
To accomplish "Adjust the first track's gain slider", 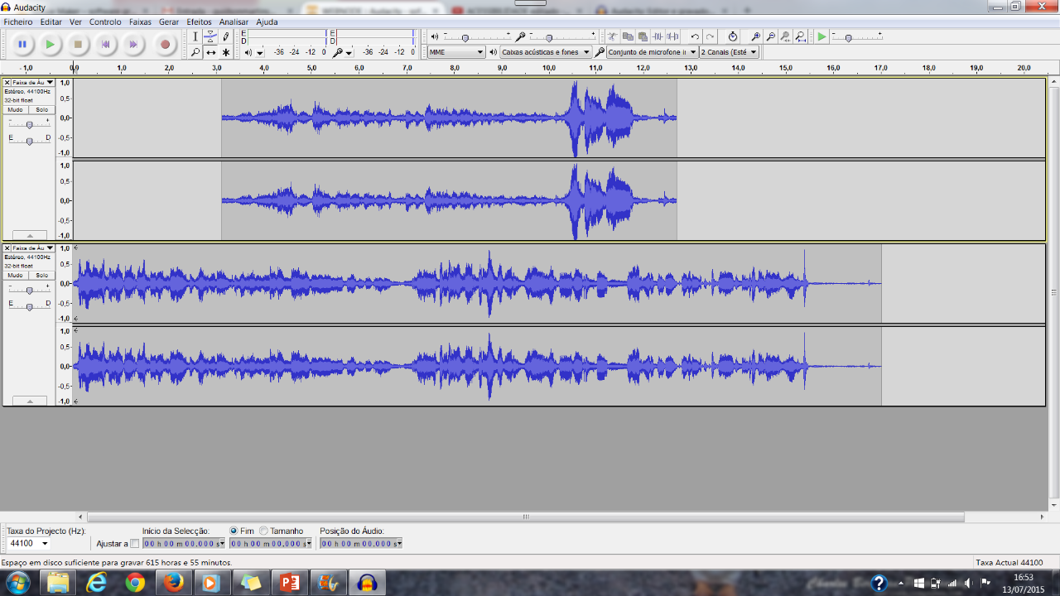I will [30, 124].
